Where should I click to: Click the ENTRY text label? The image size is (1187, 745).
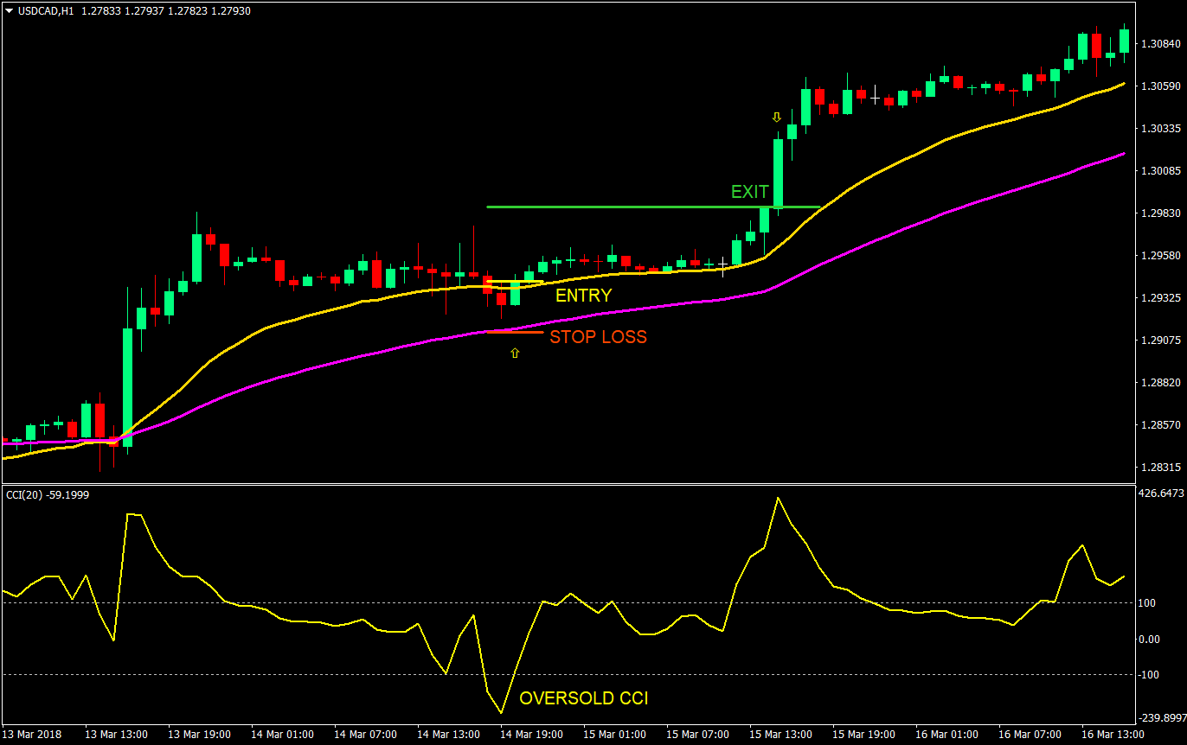(584, 296)
